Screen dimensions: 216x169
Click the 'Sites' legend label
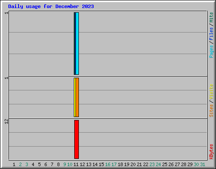pyautogui.click(x=211, y=111)
